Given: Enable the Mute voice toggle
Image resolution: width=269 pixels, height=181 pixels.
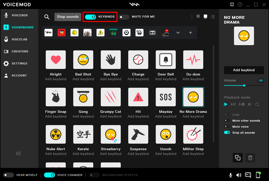Looking at the screenshot, I should 227,126.
